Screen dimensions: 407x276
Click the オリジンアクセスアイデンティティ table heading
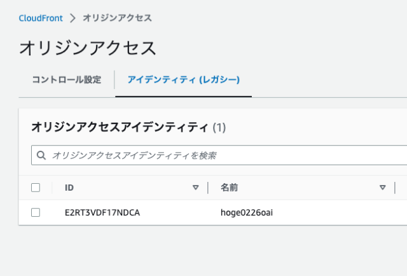point(120,127)
